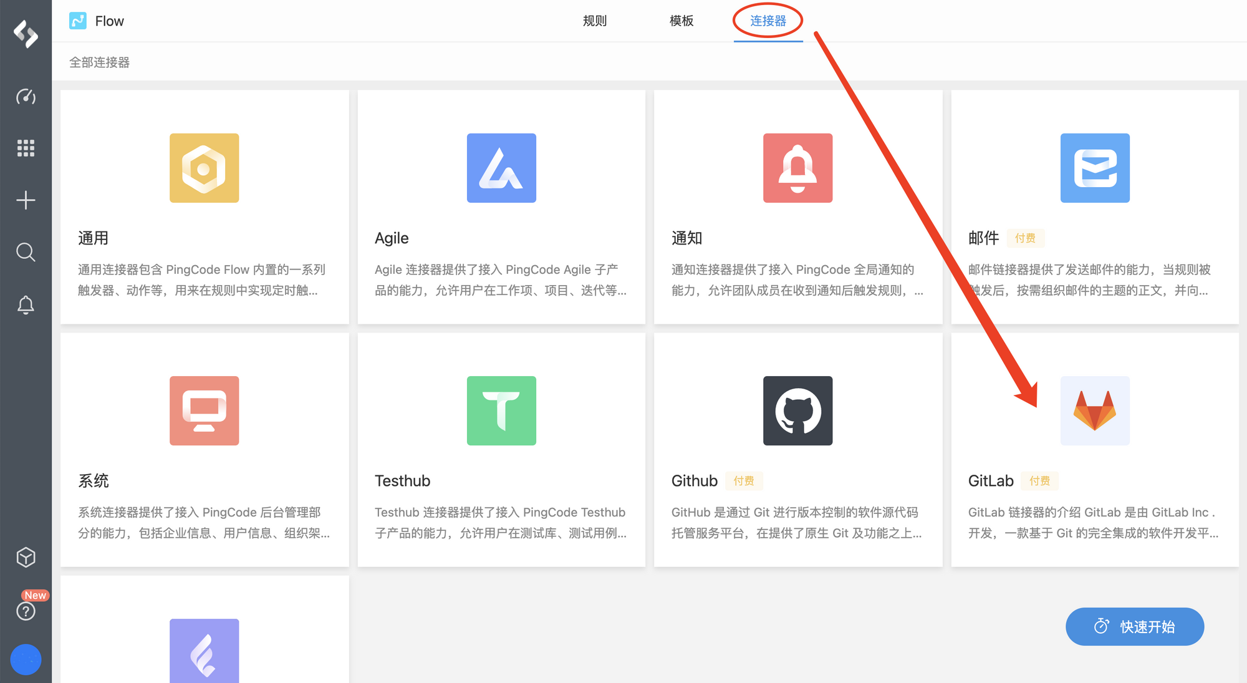Click the blue user avatar in sidebar
This screenshot has height=683, width=1247.
[x=26, y=659]
